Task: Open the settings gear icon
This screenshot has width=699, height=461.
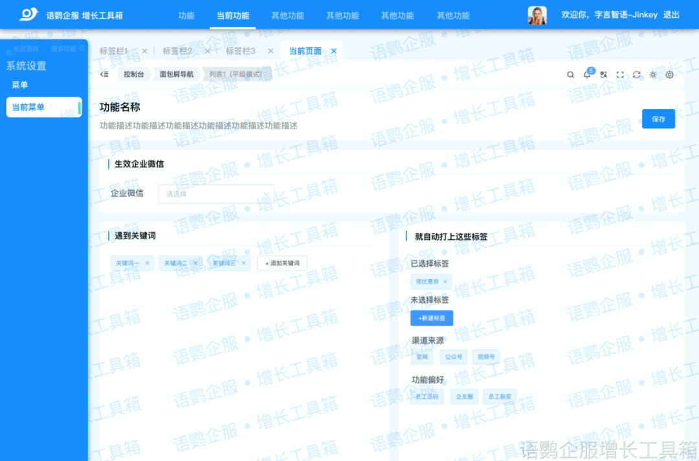Action: 670,75
